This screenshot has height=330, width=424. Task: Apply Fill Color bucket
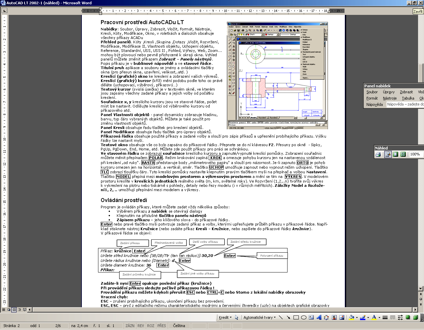(352, 317)
